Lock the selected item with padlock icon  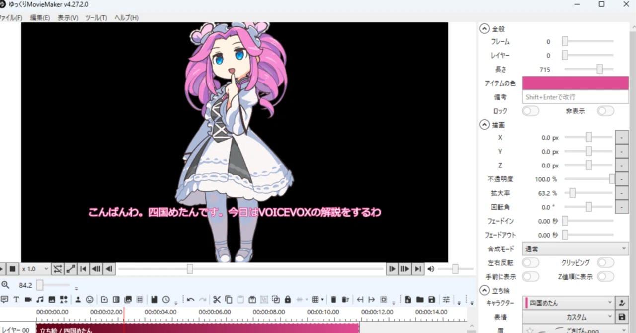click(x=288, y=300)
